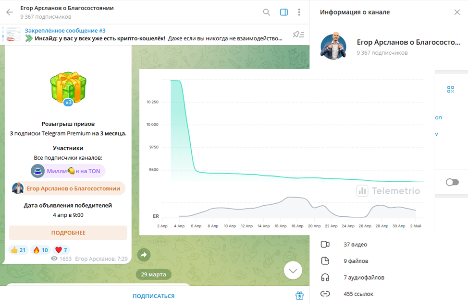Image resolution: width=468 pixels, height=305 pixels.
Task: Click channel title in chat header
Action: (67, 8)
